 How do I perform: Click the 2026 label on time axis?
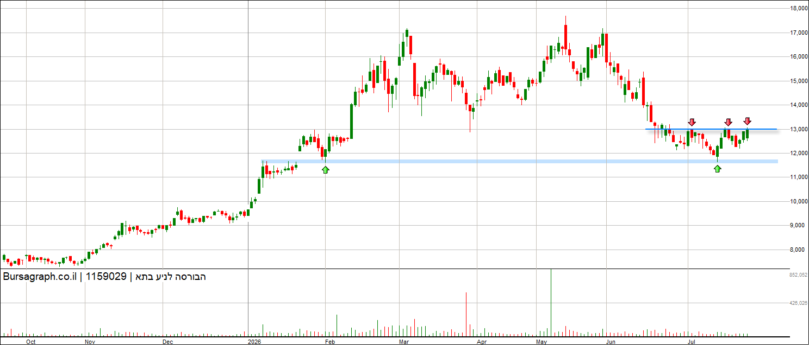253,342
